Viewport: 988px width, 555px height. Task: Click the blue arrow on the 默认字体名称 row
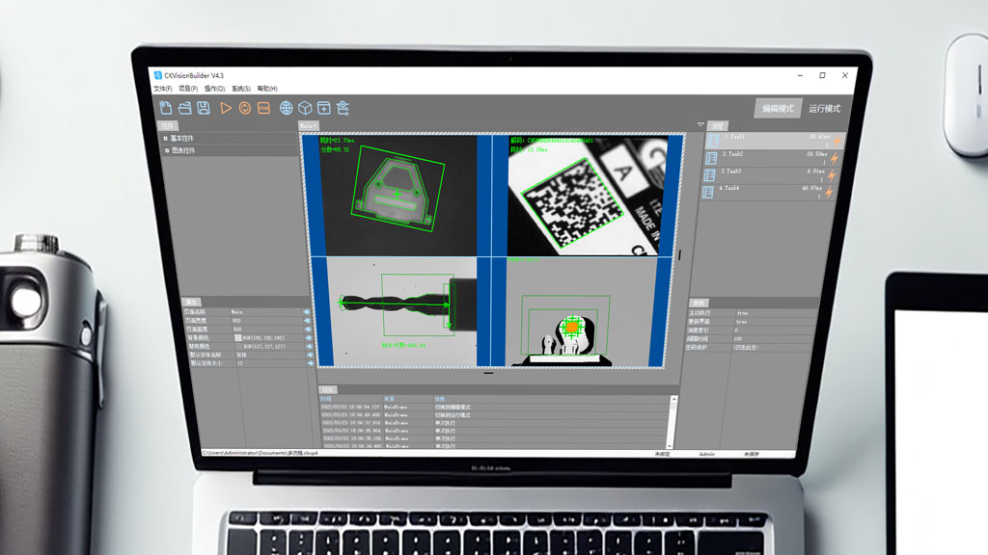tap(310, 355)
